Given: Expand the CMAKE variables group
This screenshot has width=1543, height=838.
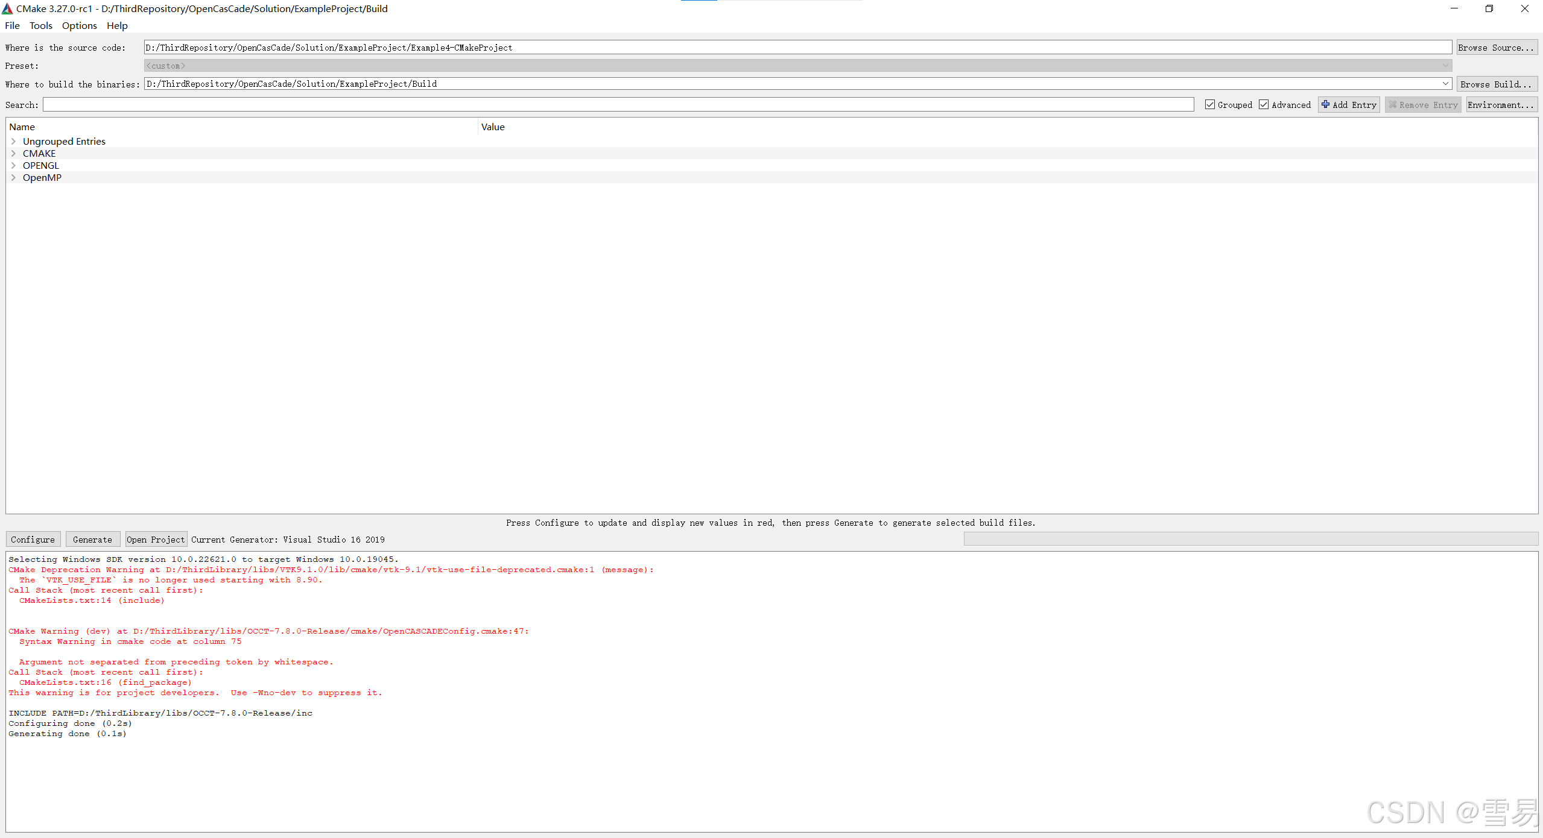Looking at the screenshot, I should [13, 153].
